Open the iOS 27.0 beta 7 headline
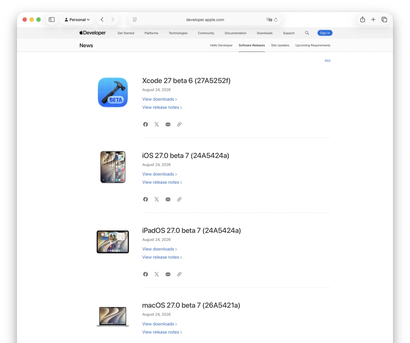The width and height of the screenshot is (410, 343). tap(185, 156)
